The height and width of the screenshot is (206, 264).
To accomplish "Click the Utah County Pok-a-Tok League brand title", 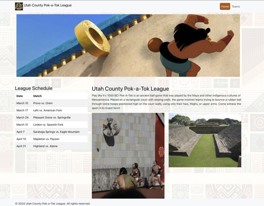I will 48,5.
